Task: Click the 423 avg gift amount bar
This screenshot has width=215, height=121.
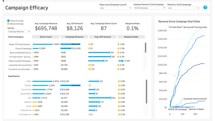Action: 99,57
